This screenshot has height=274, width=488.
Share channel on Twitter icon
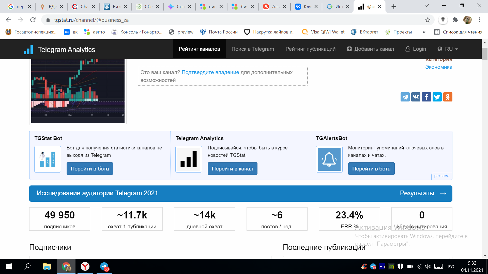pyautogui.click(x=437, y=97)
